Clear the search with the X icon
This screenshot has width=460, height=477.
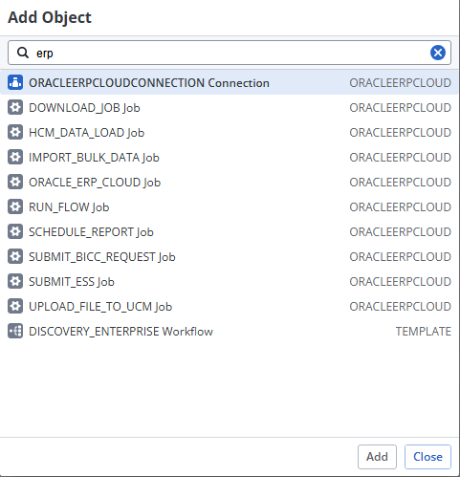[438, 53]
